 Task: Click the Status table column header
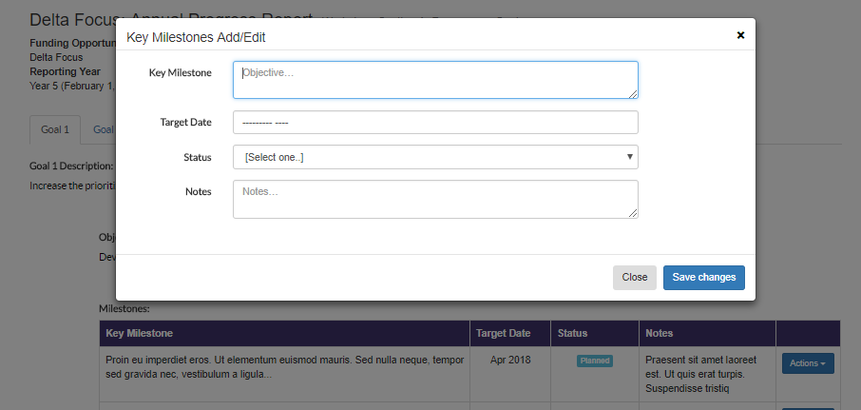pyautogui.click(x=572, y=334)
